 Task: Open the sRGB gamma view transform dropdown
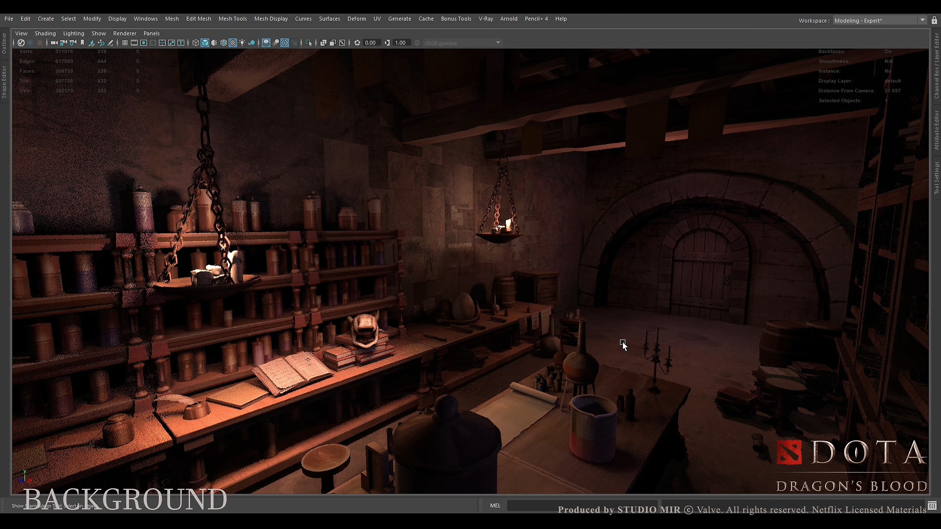(x=463, y=43)
